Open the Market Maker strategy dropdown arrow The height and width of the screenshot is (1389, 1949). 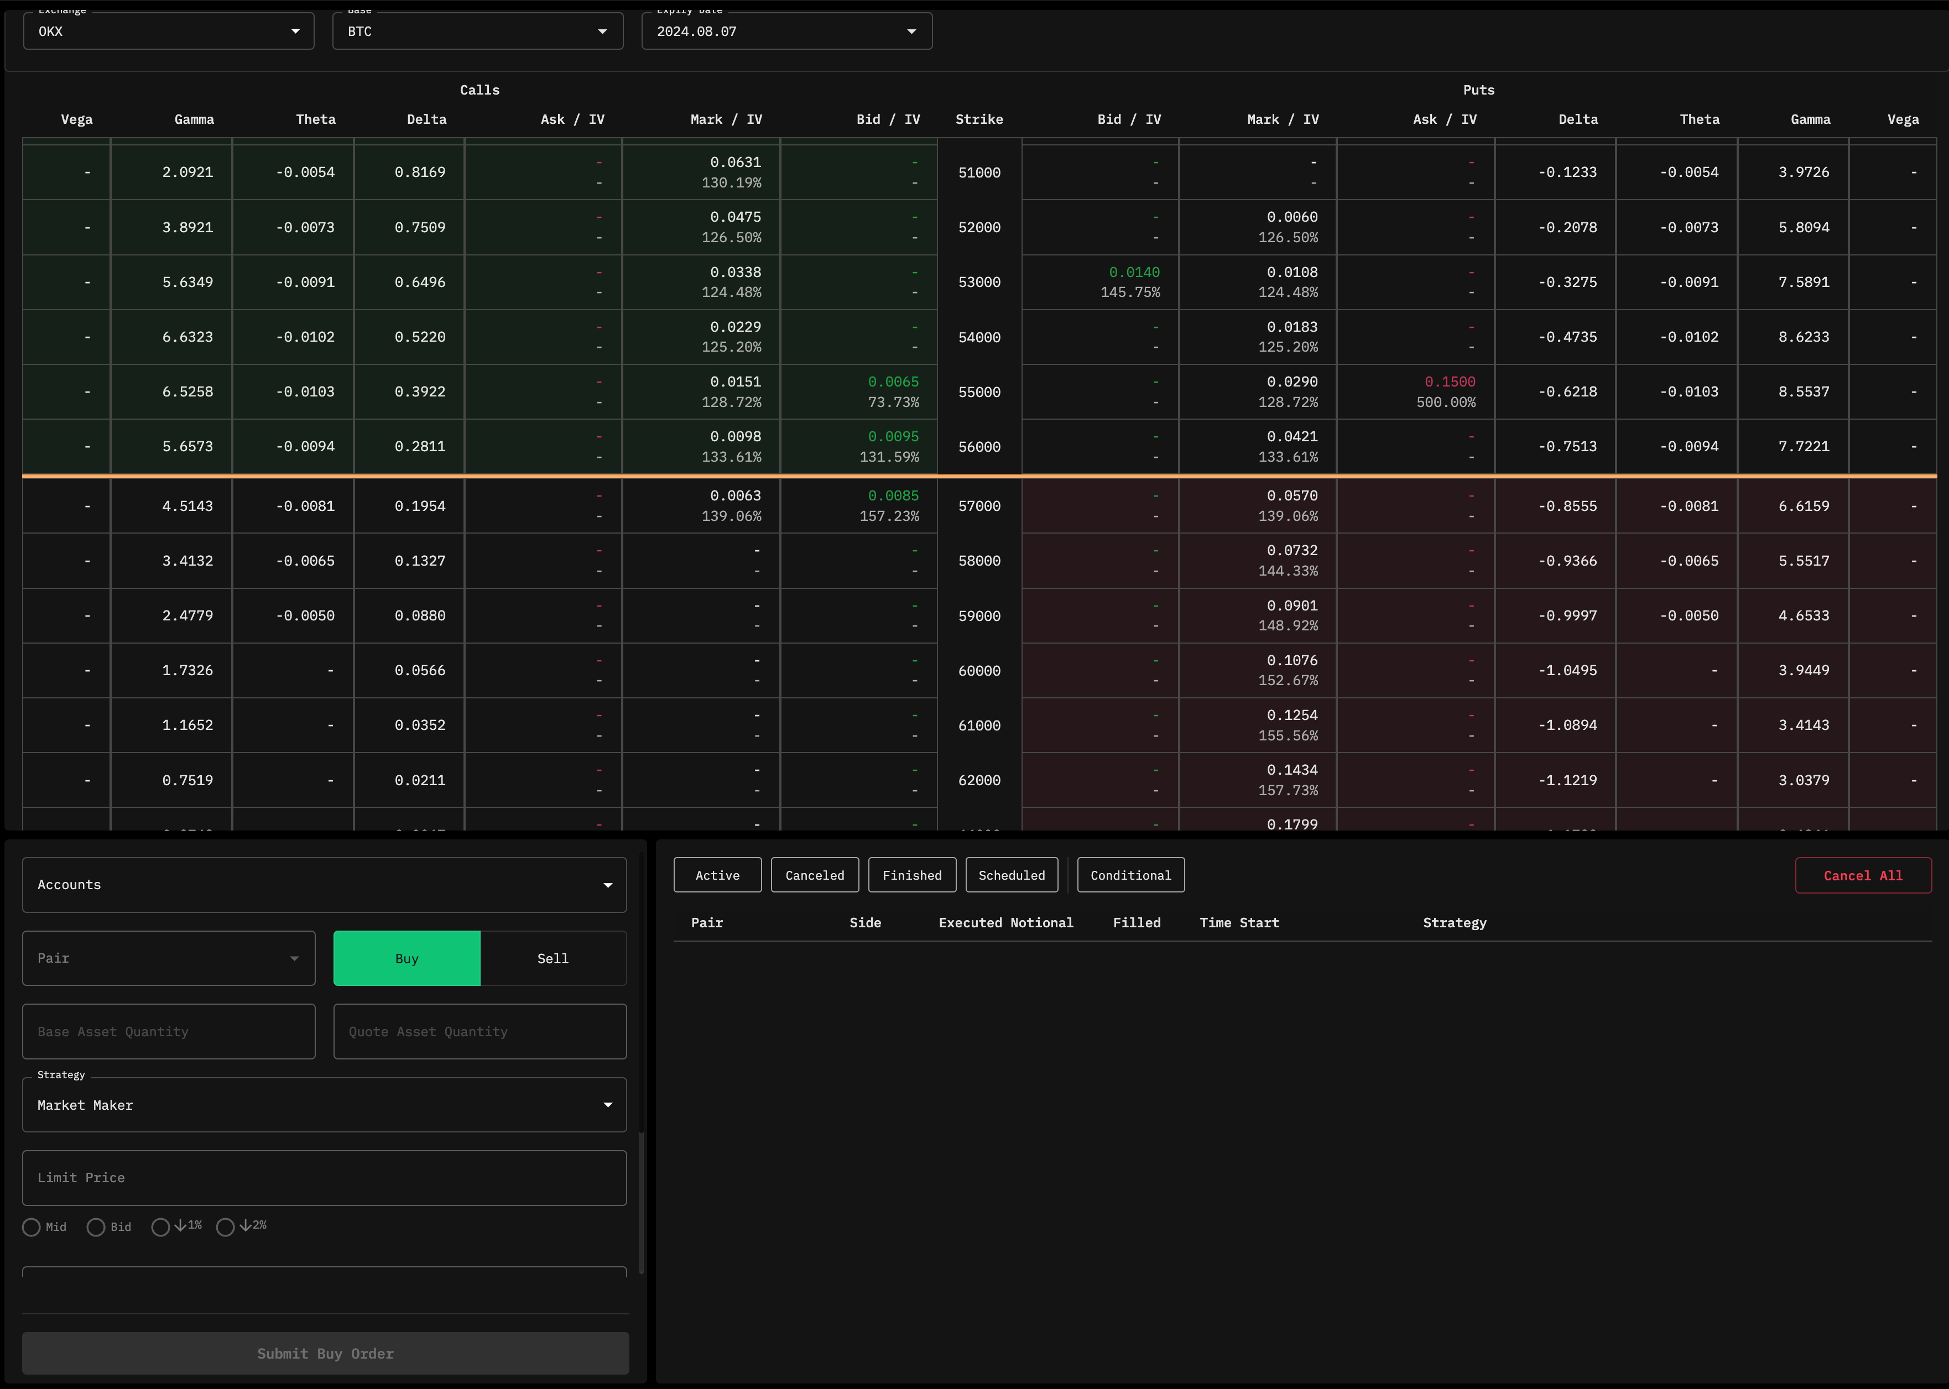click(607, 1105)
